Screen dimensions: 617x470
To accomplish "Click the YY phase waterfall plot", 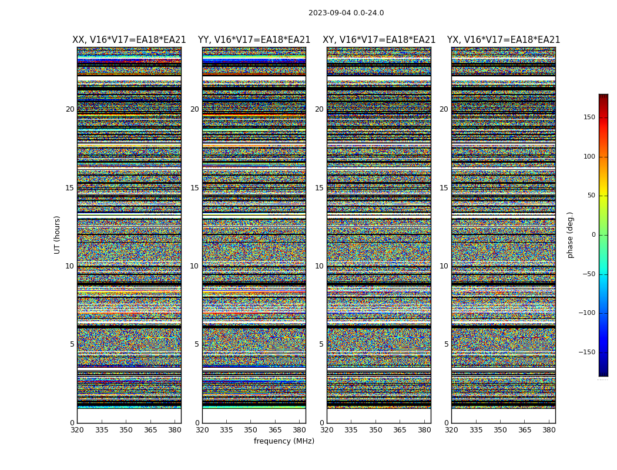I will coord(254,235).
